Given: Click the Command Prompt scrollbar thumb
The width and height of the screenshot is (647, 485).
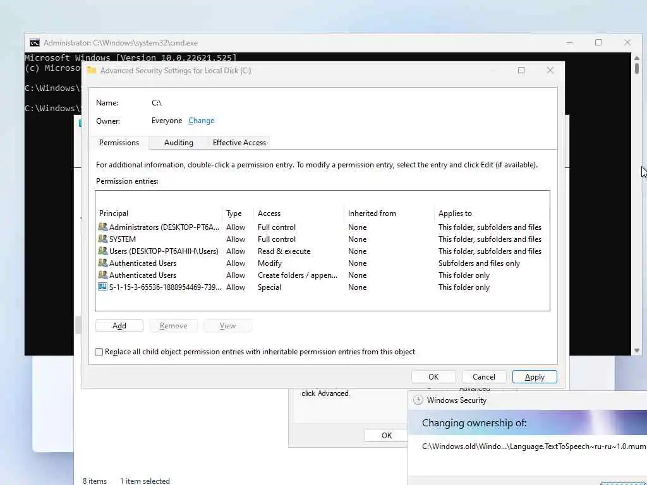Looking at the screenshot, I should point(637,68).
